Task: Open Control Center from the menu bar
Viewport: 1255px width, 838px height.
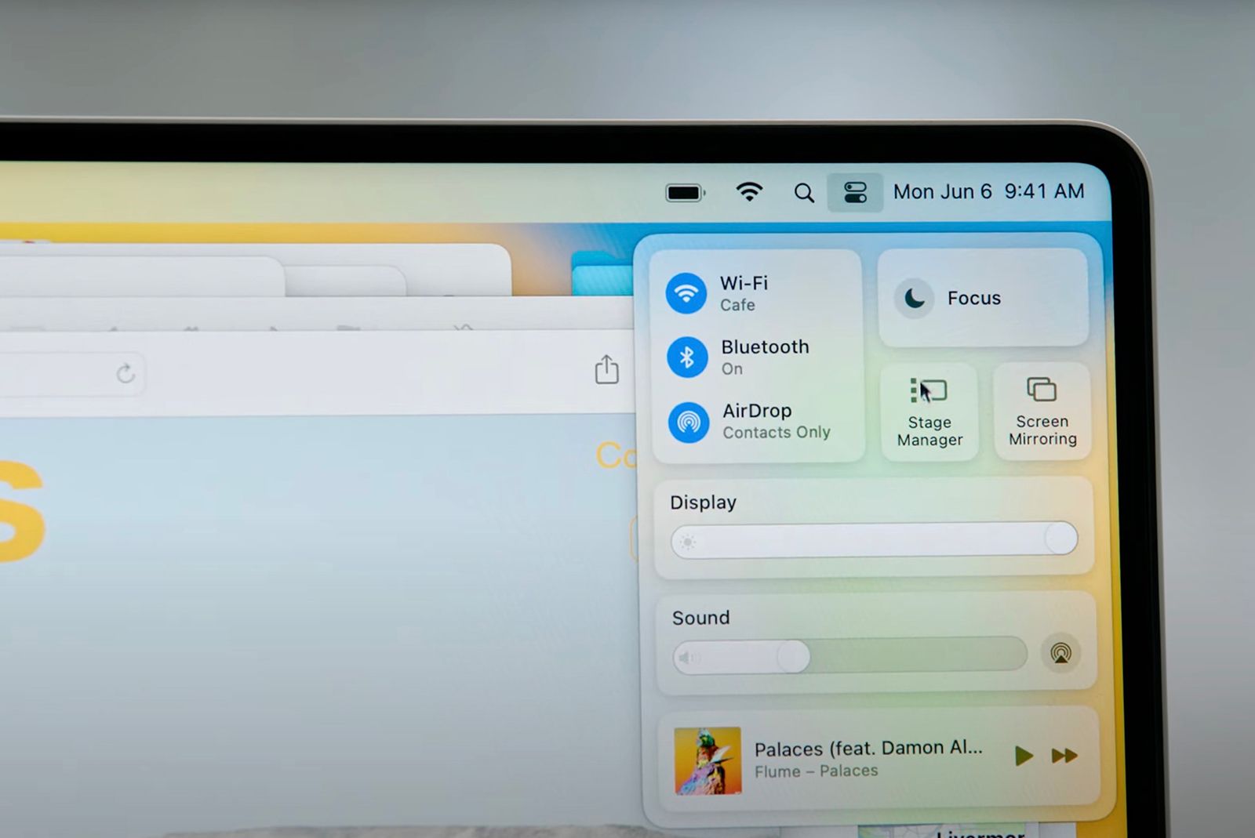Action: 855,192
